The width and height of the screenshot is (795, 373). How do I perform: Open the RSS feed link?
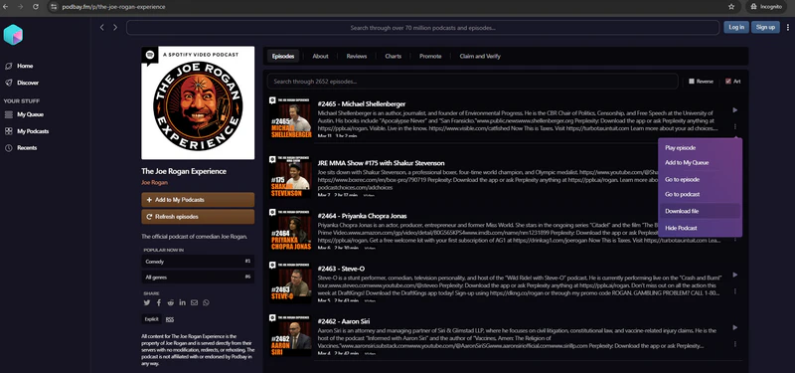click(170, 319)
